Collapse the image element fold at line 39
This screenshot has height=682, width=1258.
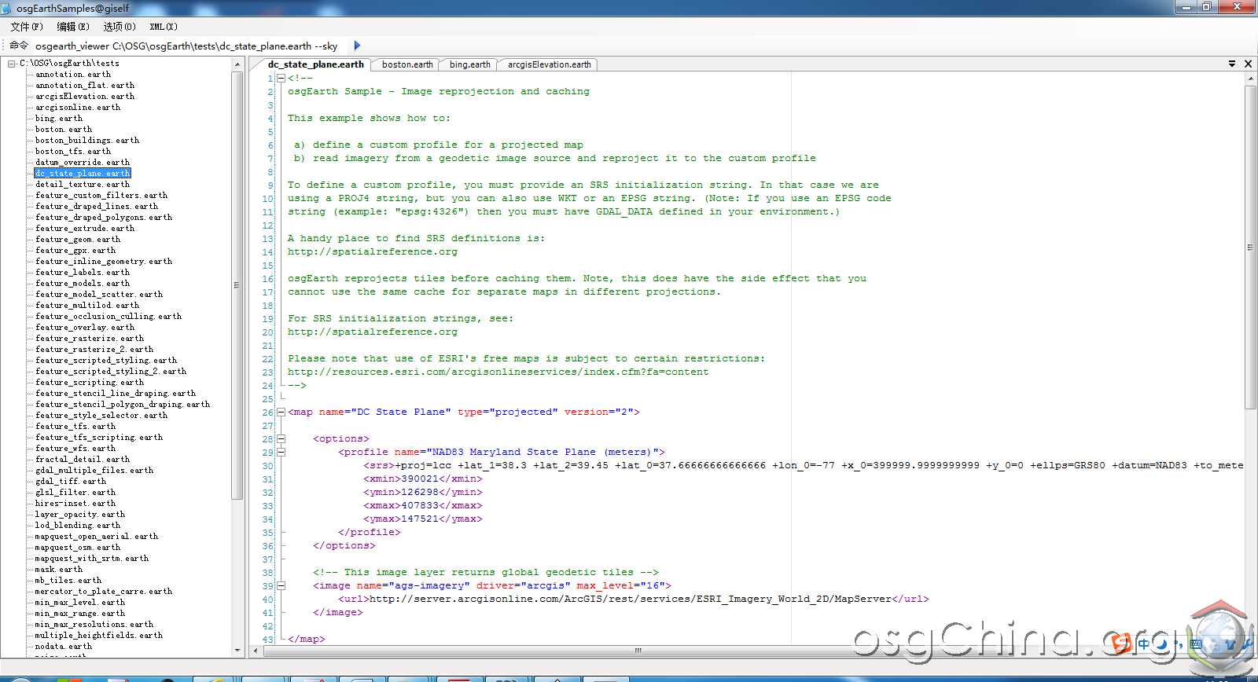tap(281, 585)
